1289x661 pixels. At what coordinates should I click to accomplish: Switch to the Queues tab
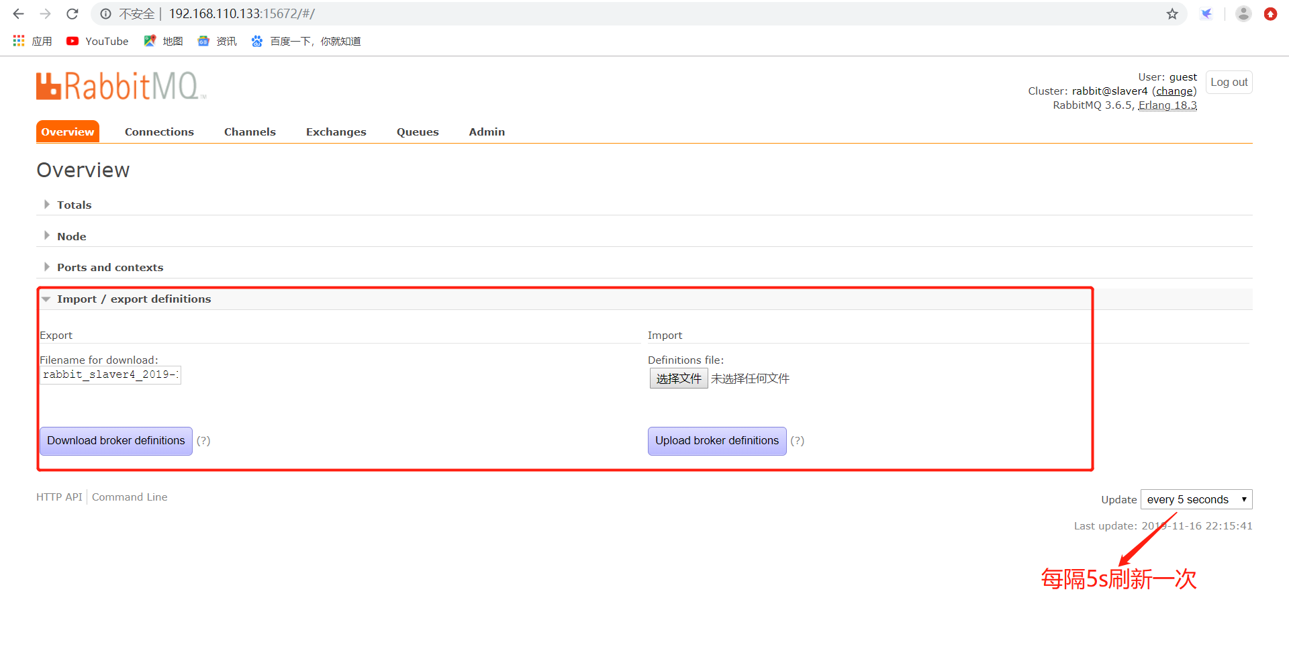[417, 132]
